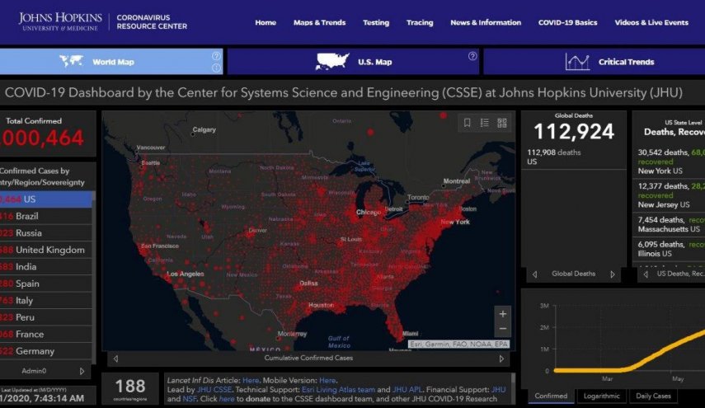Open the Testing menu item
This screenshot has width=705, height=408.
coord(376,22)
